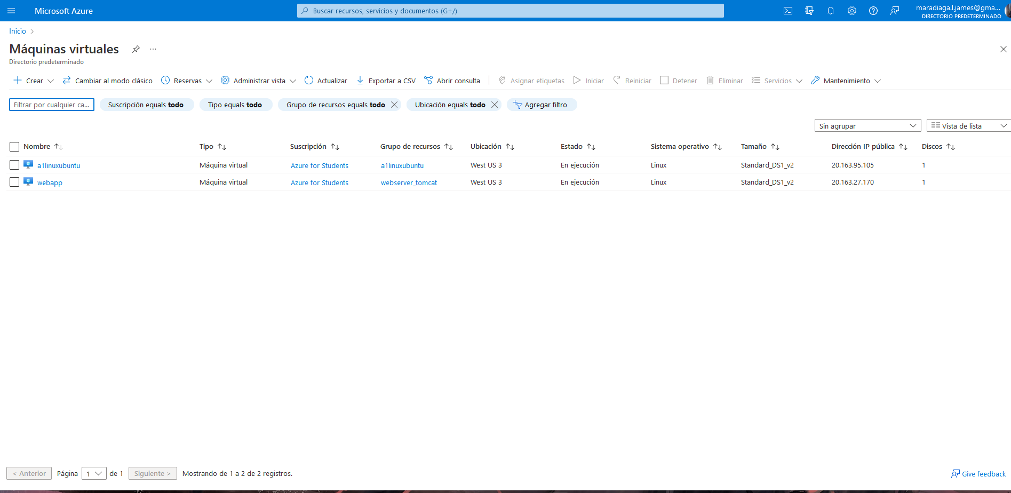Click the webapp VM icon
The width and height of the screenshot is (1011, 493).
coord(28,182)
